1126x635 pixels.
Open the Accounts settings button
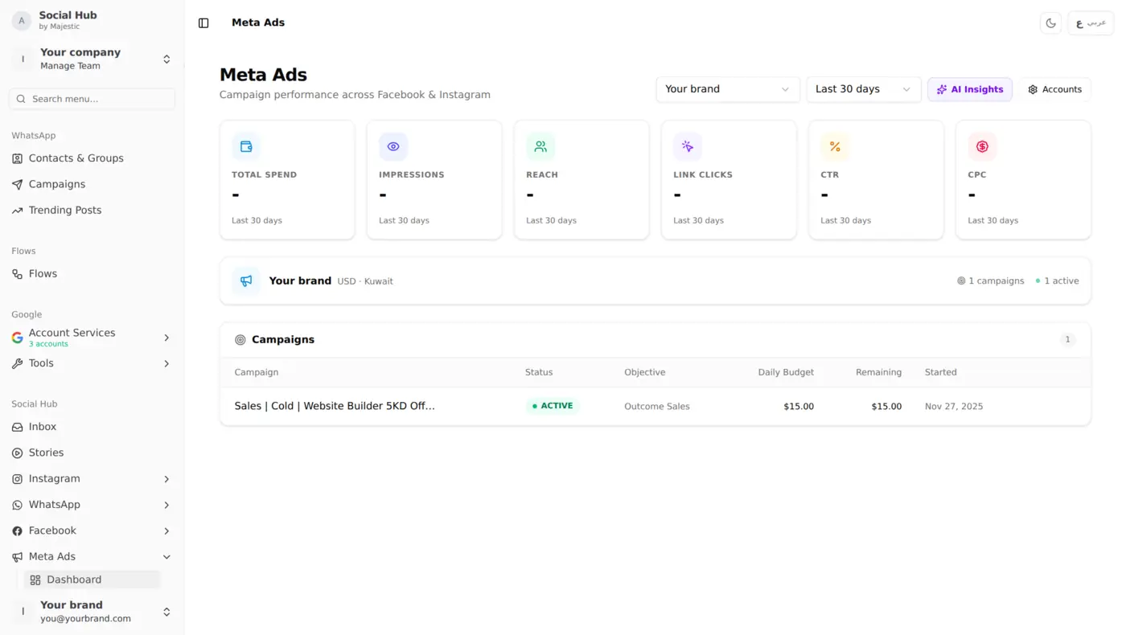pos(1054,89)
